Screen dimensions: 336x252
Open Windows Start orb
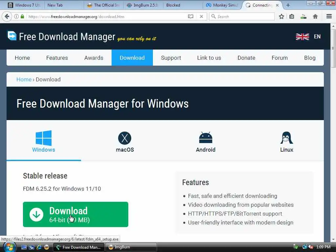point(10,247)
